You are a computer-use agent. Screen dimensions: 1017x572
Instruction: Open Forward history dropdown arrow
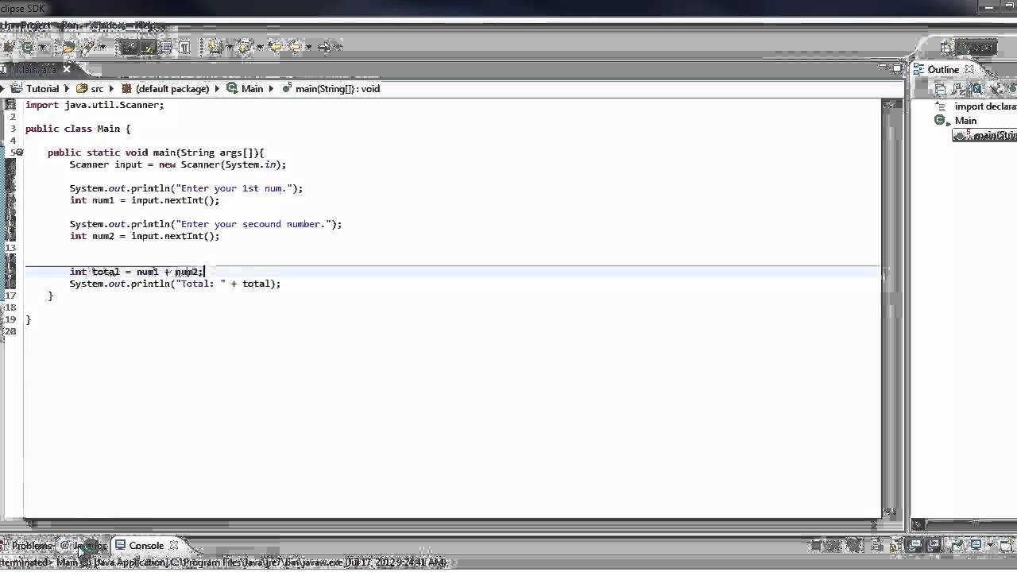tap(338, 47)
